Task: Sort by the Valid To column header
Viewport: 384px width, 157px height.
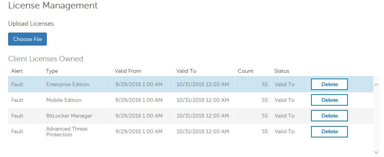Action: pos(186,71)
